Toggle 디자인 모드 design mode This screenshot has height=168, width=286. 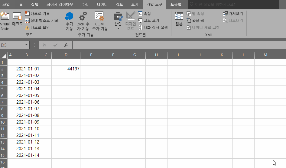click(131, 21)
